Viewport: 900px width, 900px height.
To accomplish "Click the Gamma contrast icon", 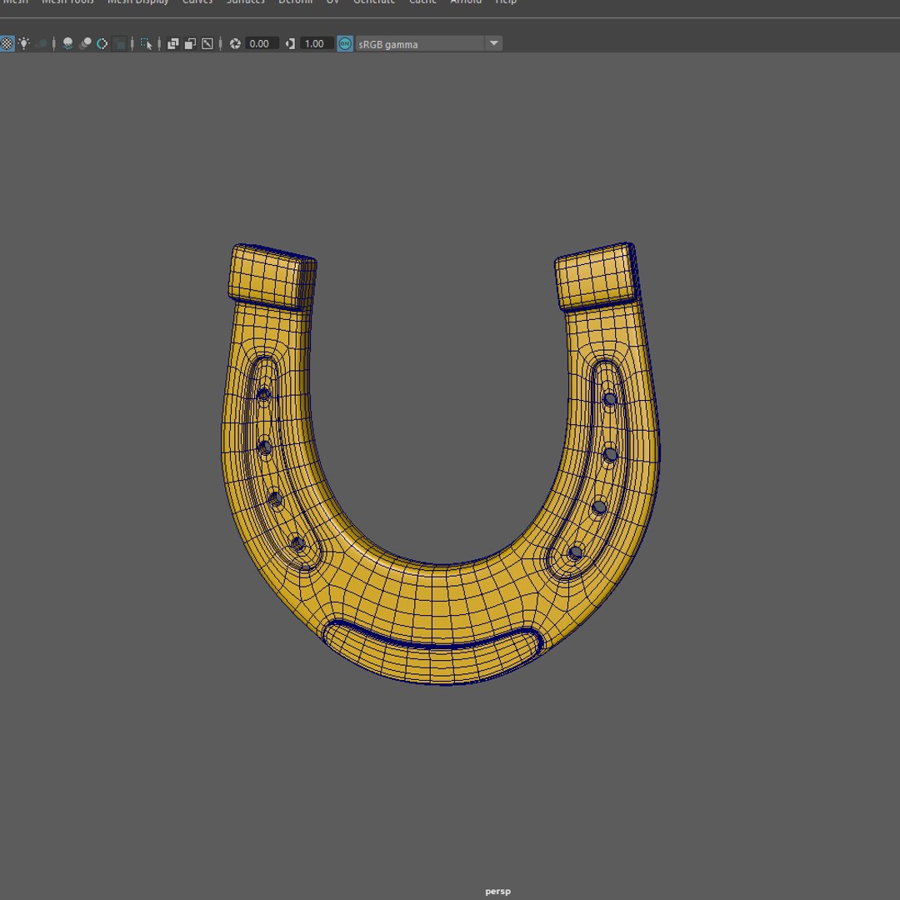I will (x=290, y=43).
